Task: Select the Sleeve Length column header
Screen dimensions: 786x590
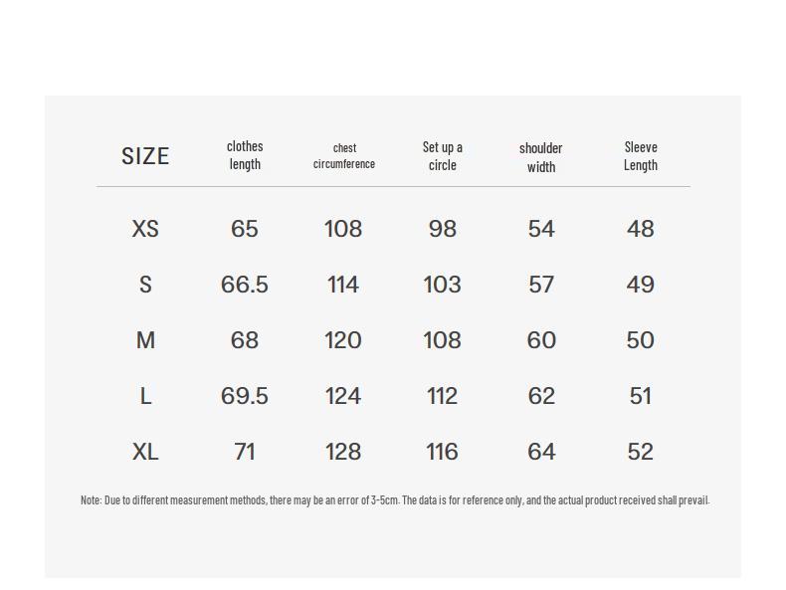Action: (x=641, y=155)
